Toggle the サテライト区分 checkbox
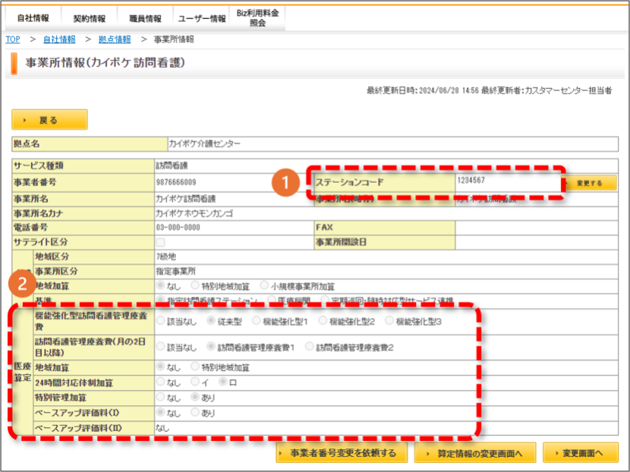 pos(161,242)
